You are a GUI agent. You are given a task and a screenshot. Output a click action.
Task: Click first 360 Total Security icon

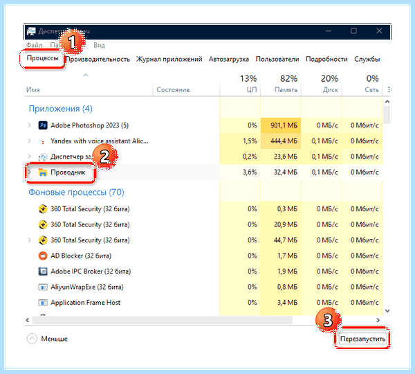click(43, 209)
